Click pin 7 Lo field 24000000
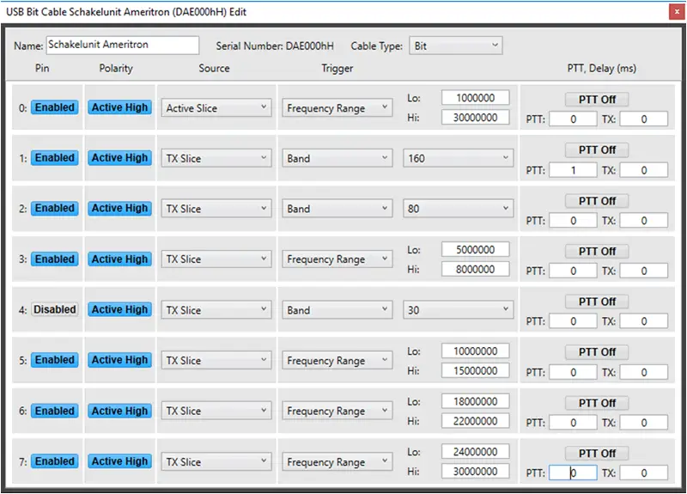 (476, 452)
